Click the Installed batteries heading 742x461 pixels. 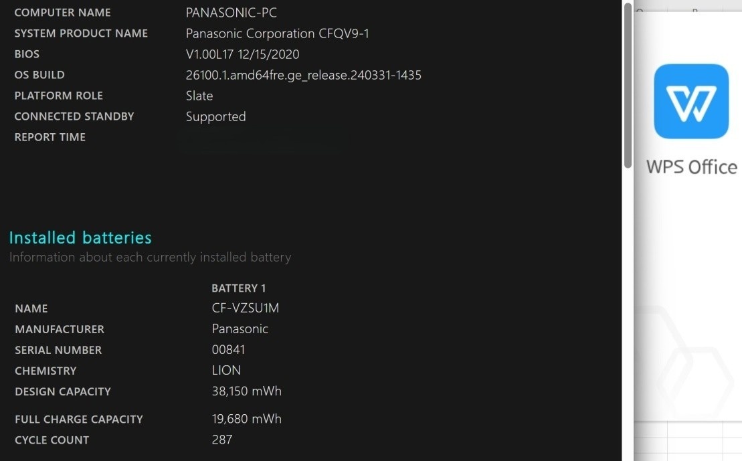80,238
